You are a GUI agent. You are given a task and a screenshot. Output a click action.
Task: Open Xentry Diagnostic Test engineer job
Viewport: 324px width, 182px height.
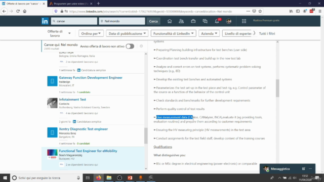(83, 129)
